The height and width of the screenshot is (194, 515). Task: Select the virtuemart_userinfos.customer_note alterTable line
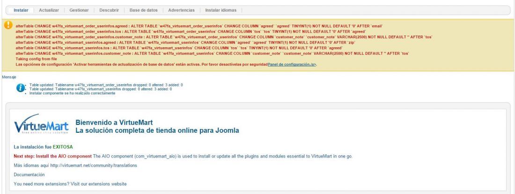pyautogui.click(x=212, y=53)
